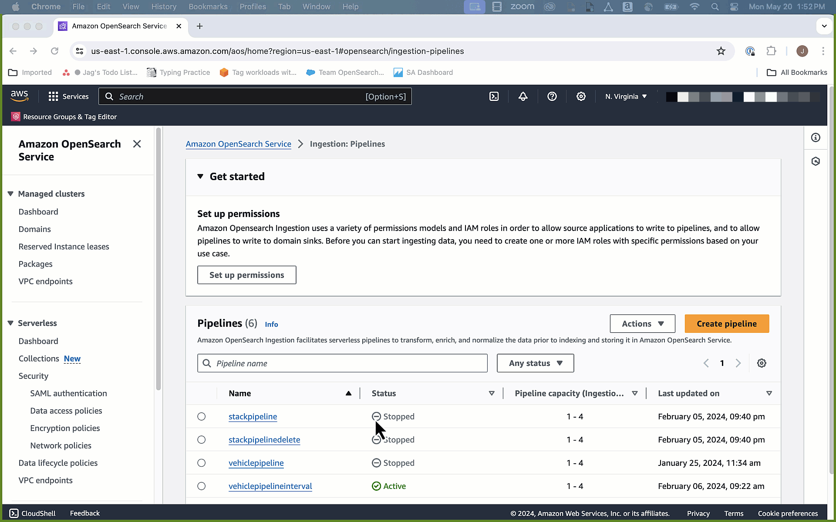Open the Chrome History menu

164,7
